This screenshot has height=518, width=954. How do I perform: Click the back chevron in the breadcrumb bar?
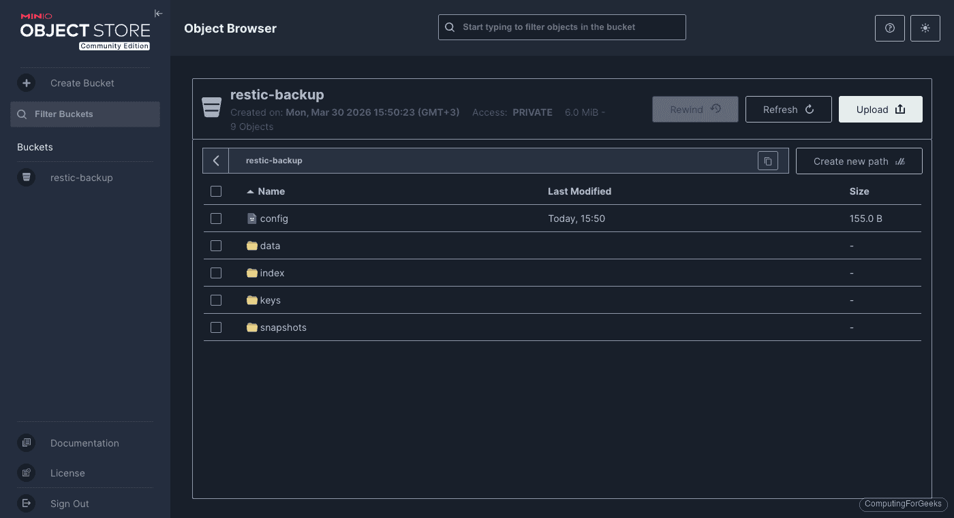tap(215, 160)
